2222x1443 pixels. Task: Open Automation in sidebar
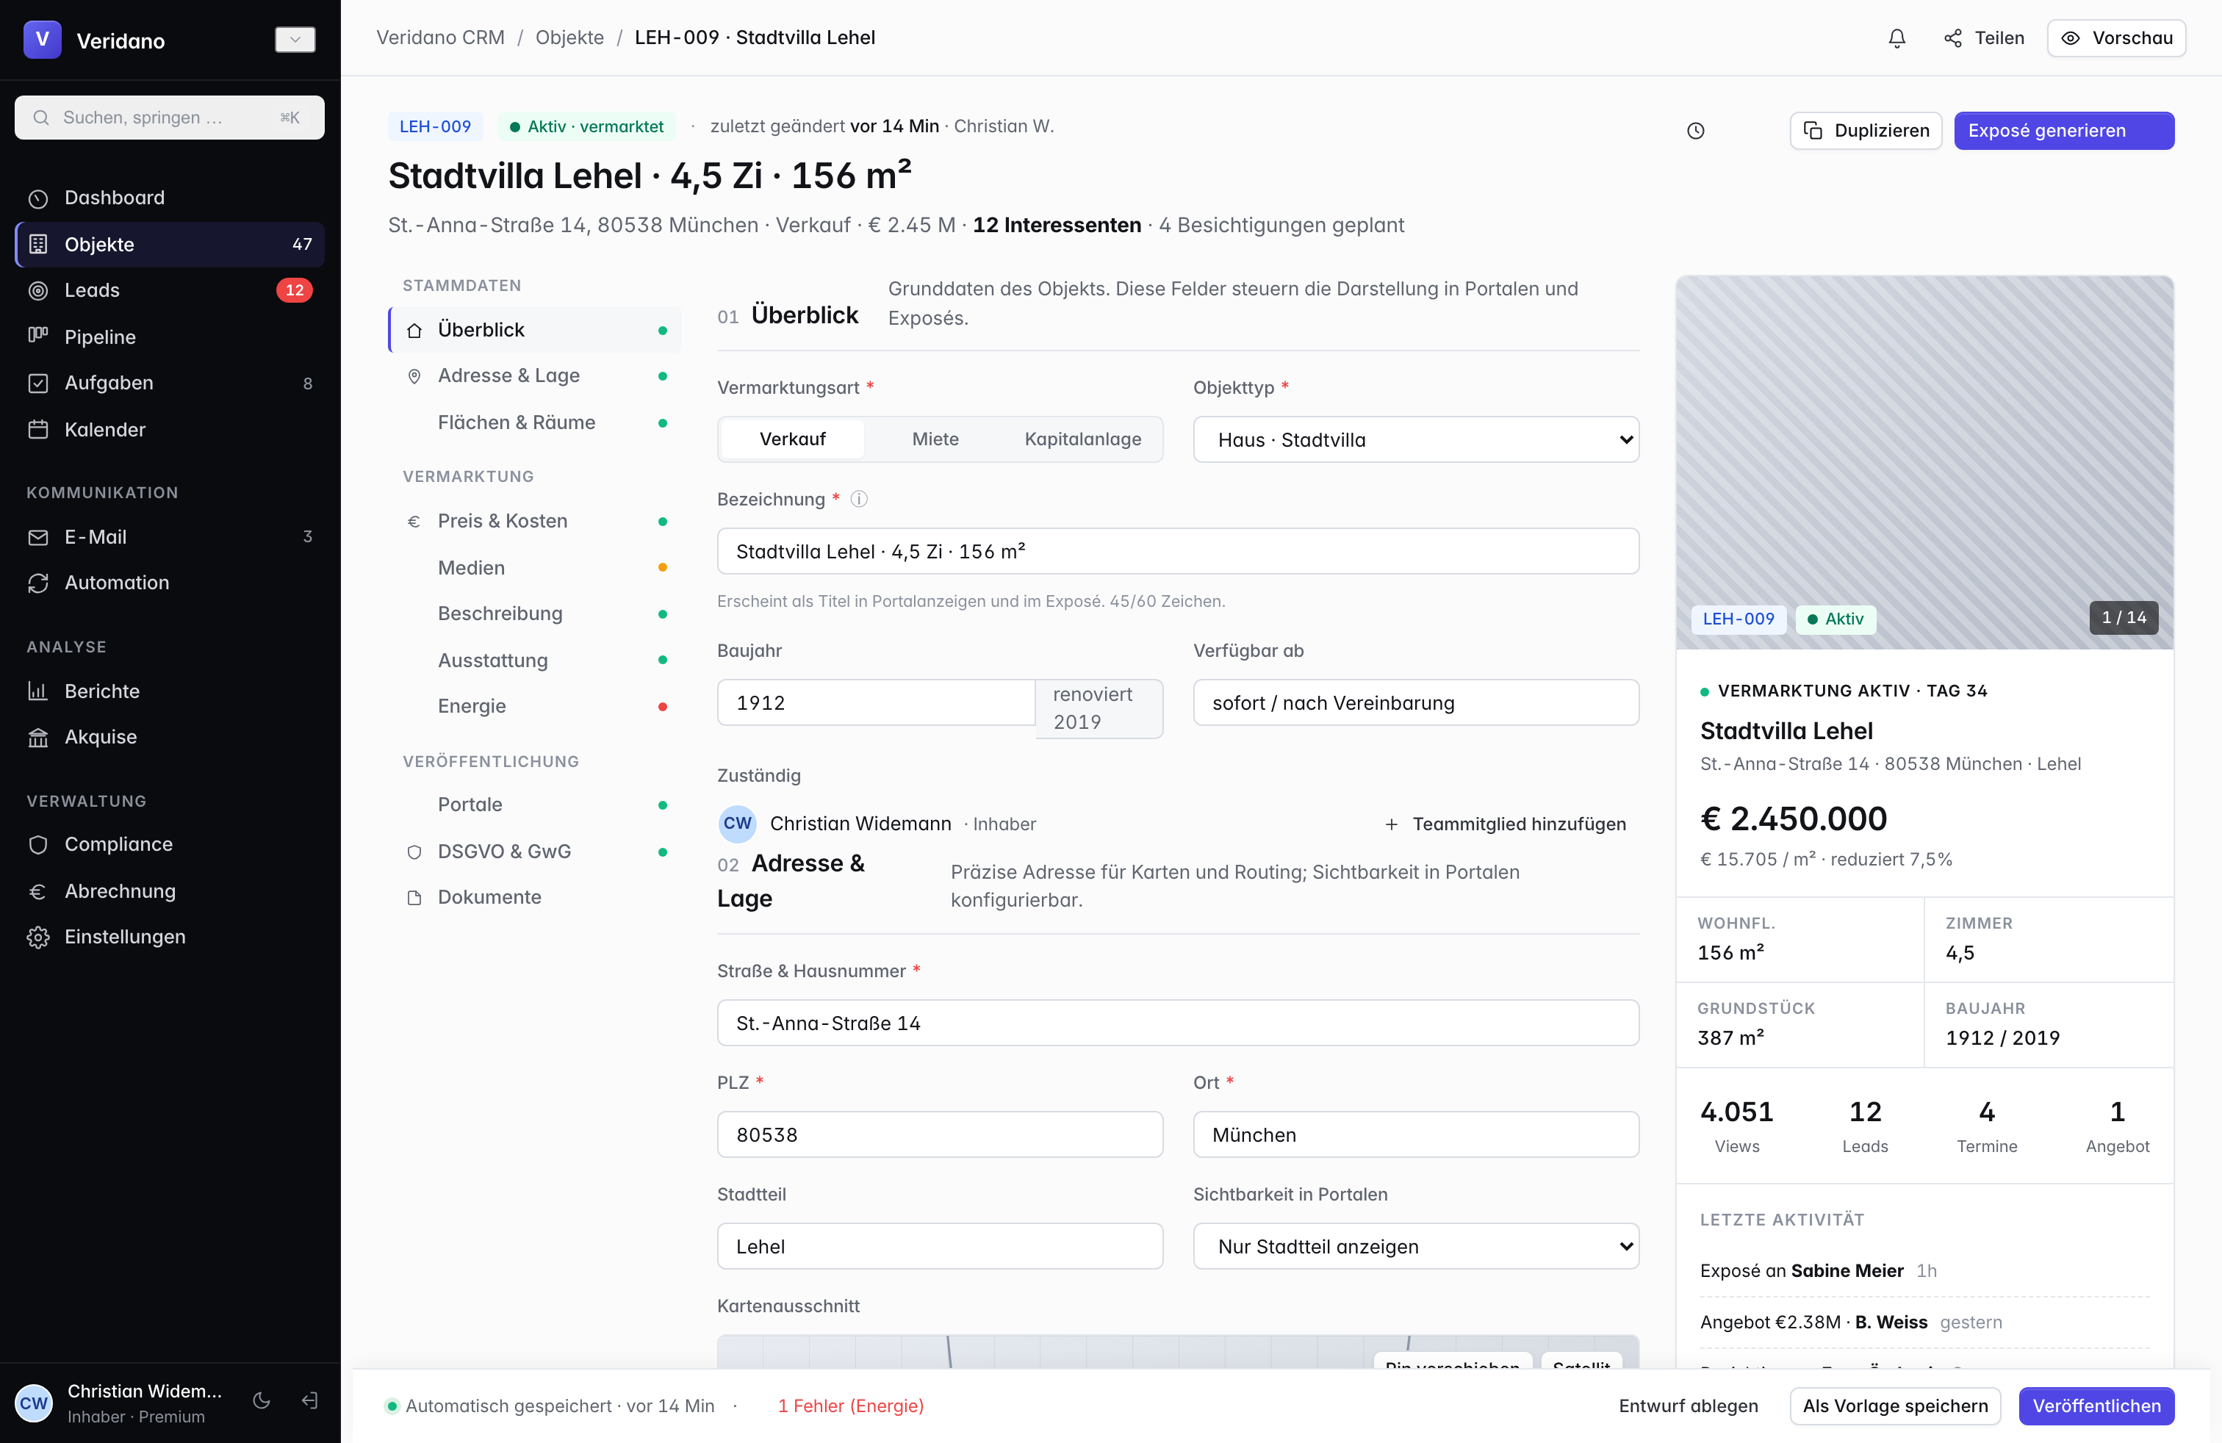pyautogui.click(x=170, y=583)
